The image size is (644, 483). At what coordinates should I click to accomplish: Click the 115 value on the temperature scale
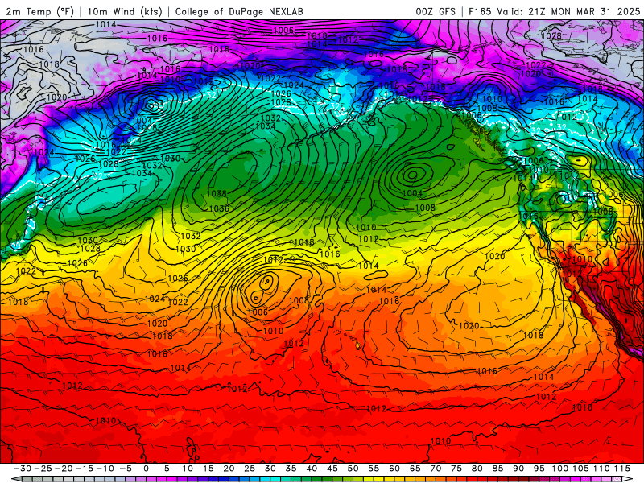[621, 469]
